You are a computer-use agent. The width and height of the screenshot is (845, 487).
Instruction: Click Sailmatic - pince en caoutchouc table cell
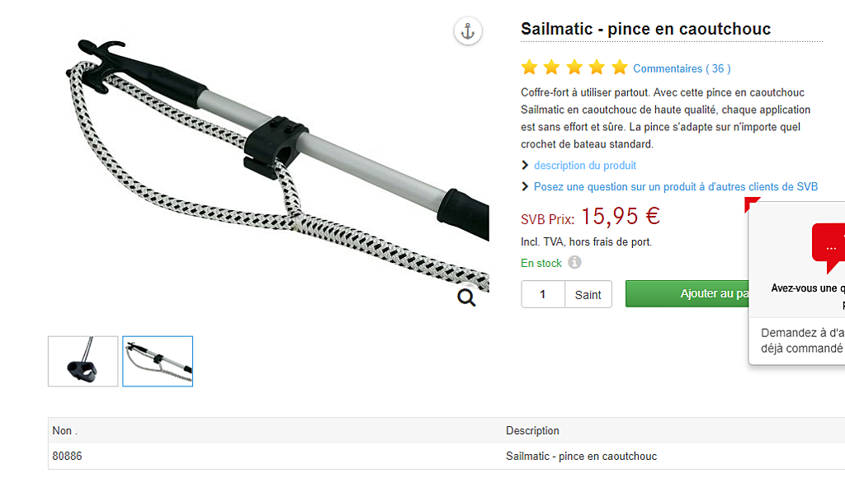pyautogui.click(x=582, y=457)
